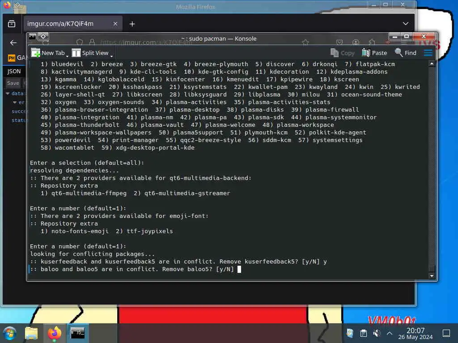This screenshot has height=343, width=458.
Task: Click Firefox icon in taskbar
Action: point(54,333)
